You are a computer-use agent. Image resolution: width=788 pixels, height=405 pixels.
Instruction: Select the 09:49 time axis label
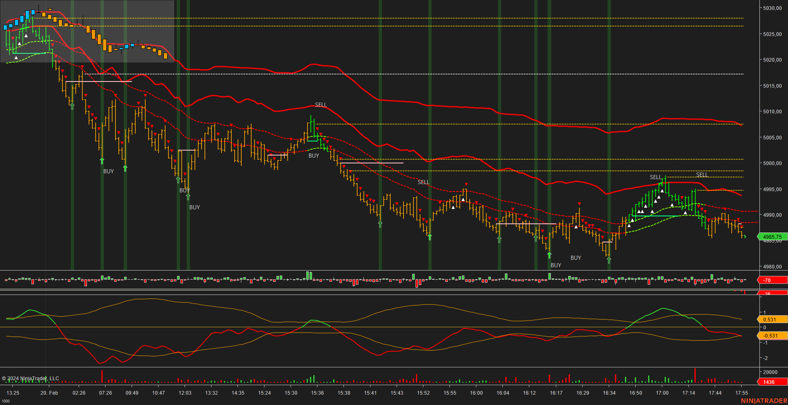pyautogui.click(x=132, y=393)
